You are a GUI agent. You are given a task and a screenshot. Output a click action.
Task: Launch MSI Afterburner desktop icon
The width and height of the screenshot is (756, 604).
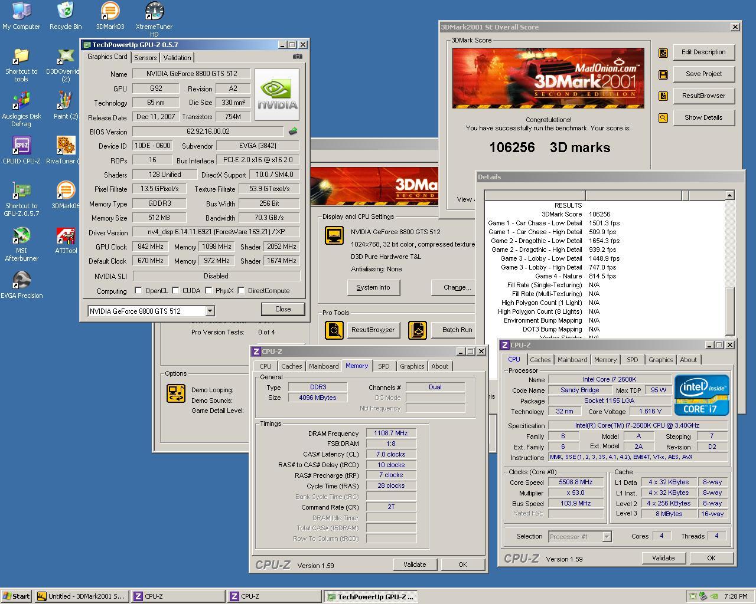point(21,244)
